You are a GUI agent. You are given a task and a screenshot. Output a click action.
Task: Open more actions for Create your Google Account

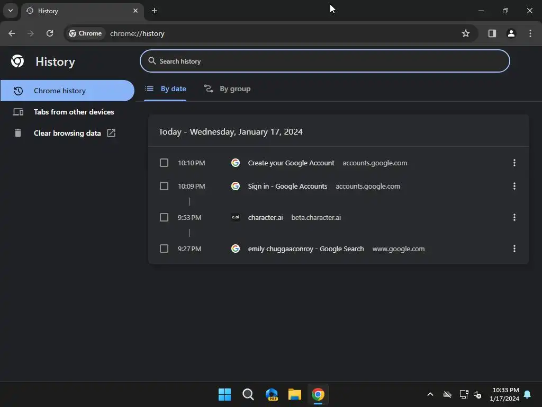pos(514,163)
